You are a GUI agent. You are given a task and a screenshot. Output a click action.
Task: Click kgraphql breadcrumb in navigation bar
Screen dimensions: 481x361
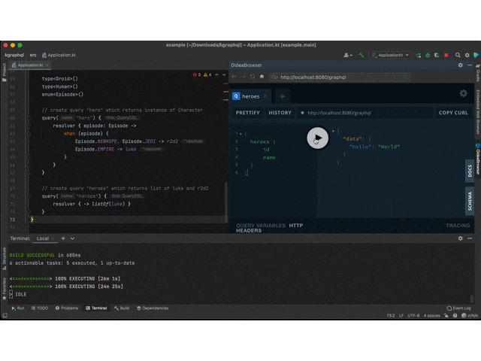pyautogui.click(x=14, y=55)
